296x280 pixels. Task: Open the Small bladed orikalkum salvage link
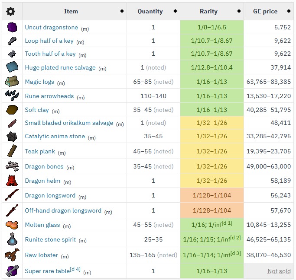(x=69, y=123)
